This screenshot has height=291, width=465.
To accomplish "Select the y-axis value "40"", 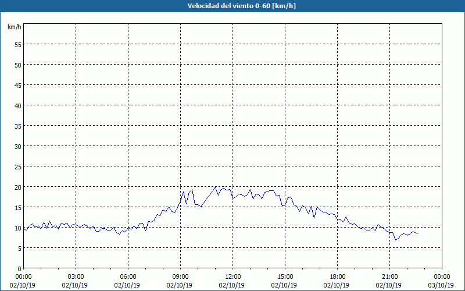I will pos(18,105).
